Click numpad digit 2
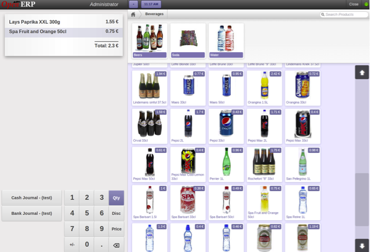 (87, 198)
